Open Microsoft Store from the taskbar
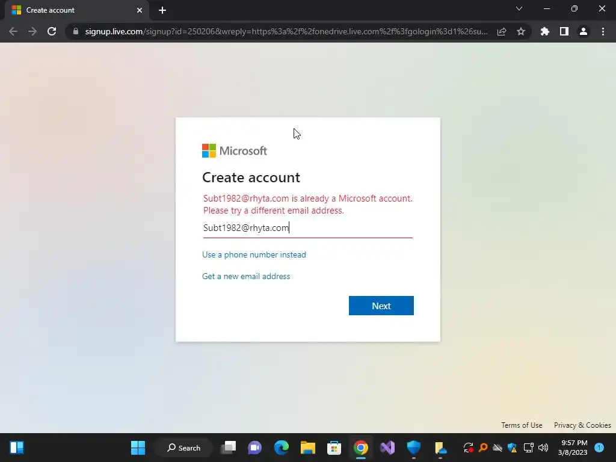Image resolution: width=616 pixels, height=462 pixels. (x=334, y=448)
